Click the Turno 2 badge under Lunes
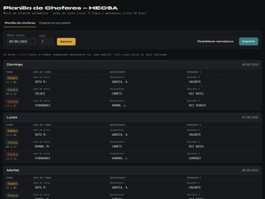The width and height of the screenshot is (265, 199). tap(12, 142)
